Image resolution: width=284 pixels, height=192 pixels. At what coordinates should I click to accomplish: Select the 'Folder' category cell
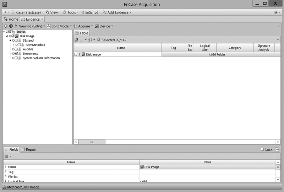tap(235, 54)
